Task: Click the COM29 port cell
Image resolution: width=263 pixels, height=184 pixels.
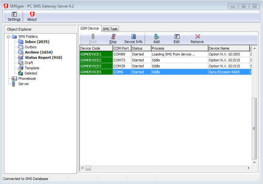Action: tap(122, 66)
